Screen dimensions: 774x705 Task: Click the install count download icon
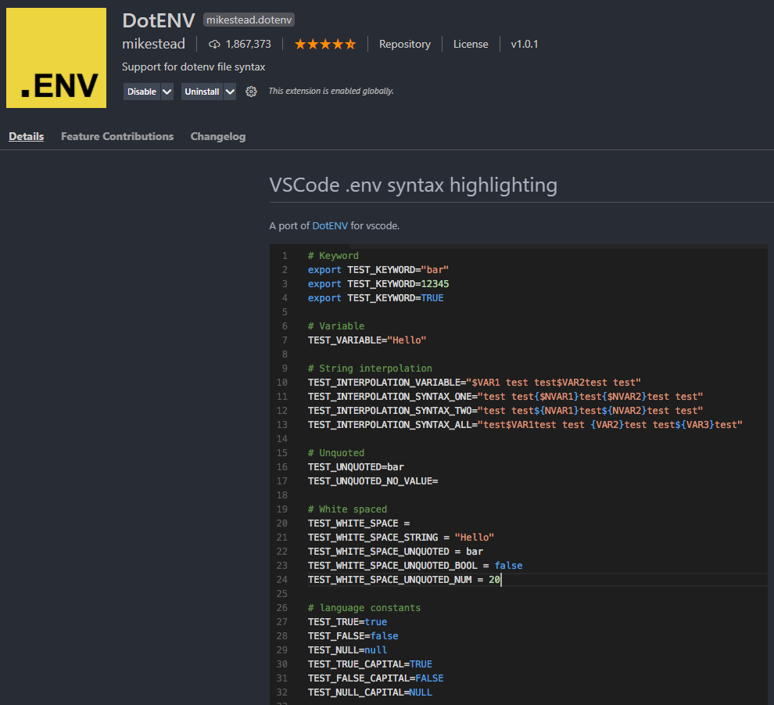[214, 45]
